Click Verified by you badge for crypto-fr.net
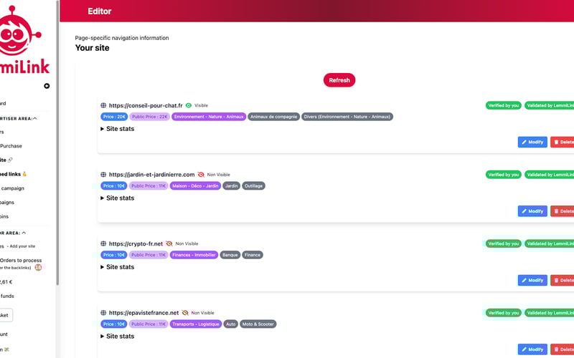 click(504, 243)
